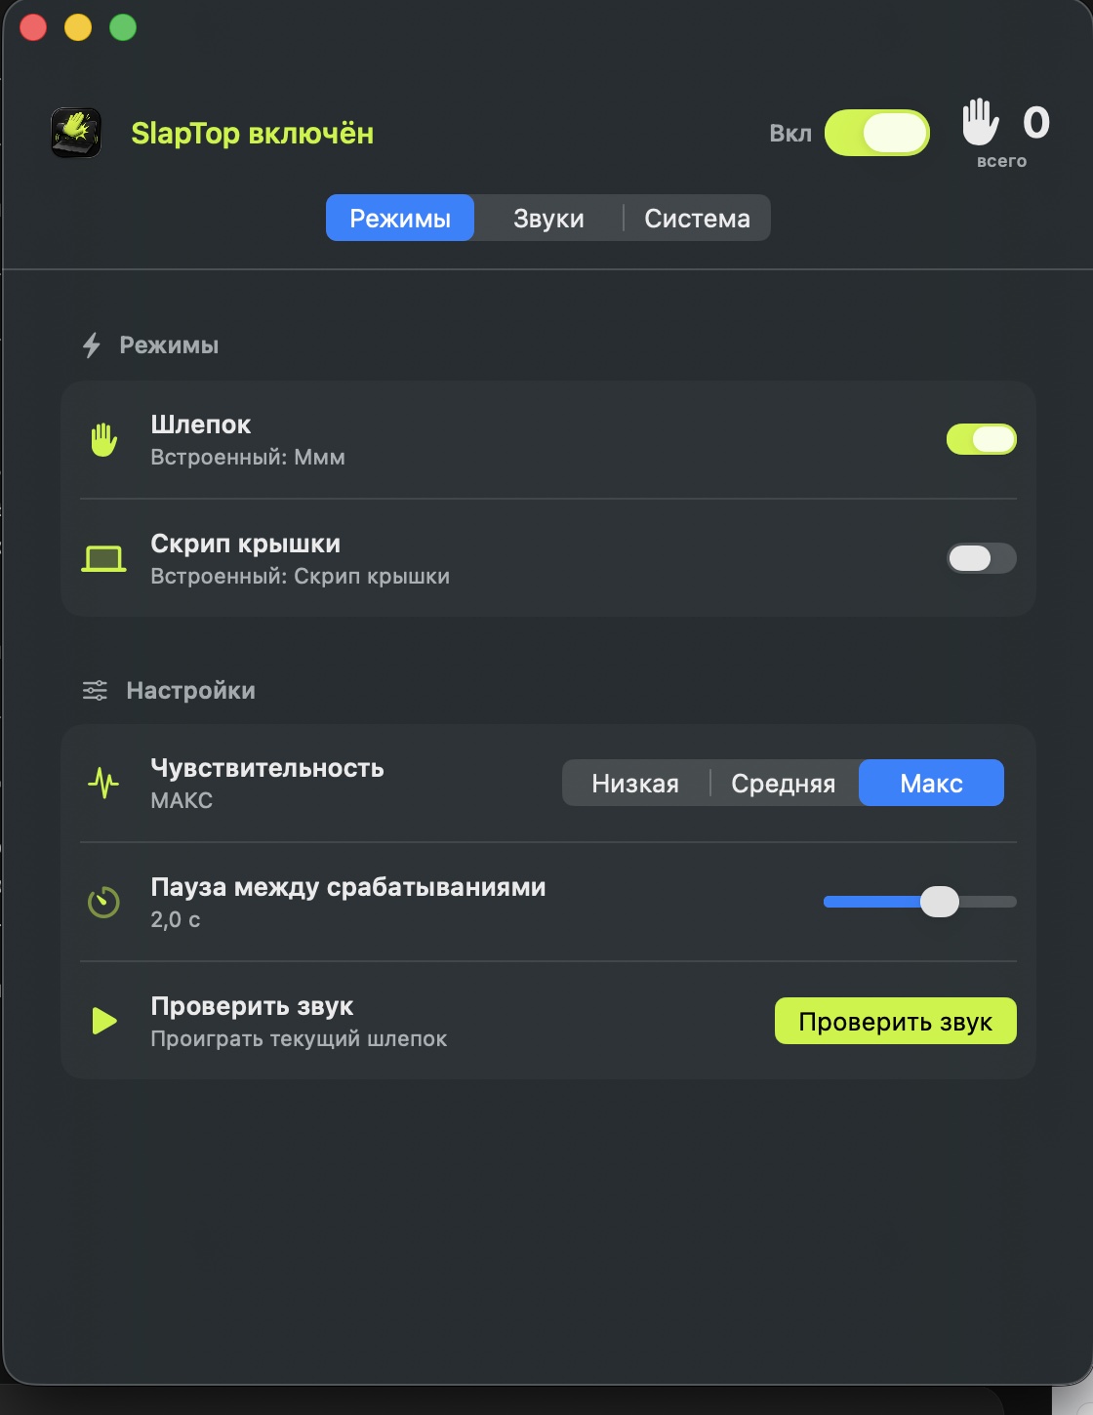Click the sliders icon next to Настройки
The width and height of the screenshot is (1093, 1415).
[x=95, y=691]
